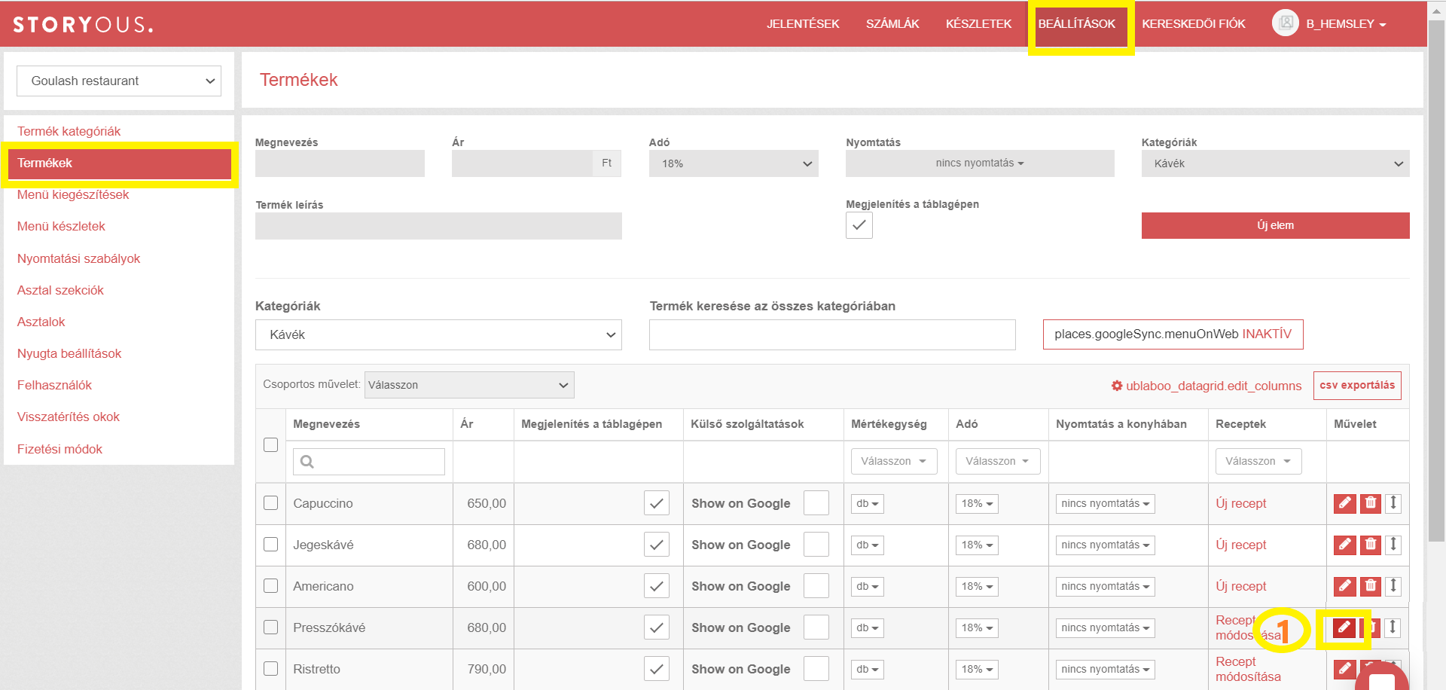1446x690 pixels.
Task: Open Menü kiegészítések in sidebar
Action: point(73,194)
